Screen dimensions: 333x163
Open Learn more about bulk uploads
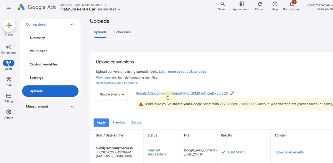pos(182,72)
